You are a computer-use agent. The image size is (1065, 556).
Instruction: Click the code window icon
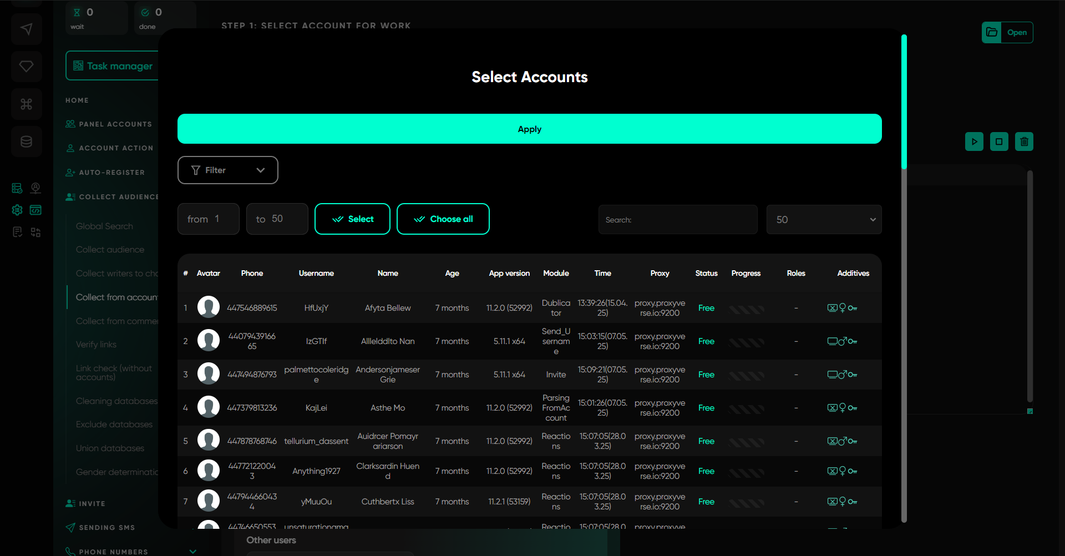click(x=35, y=210)
